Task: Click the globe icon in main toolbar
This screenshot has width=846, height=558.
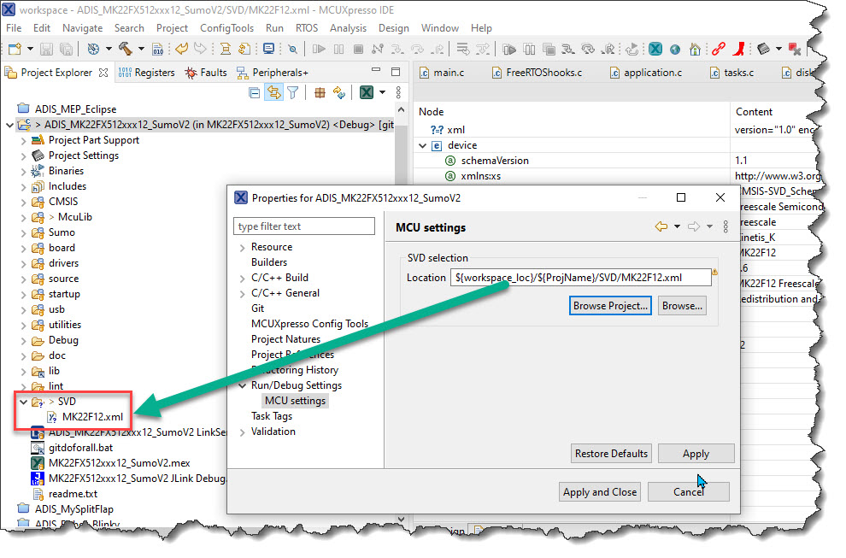Action: (x=675, y=50)
